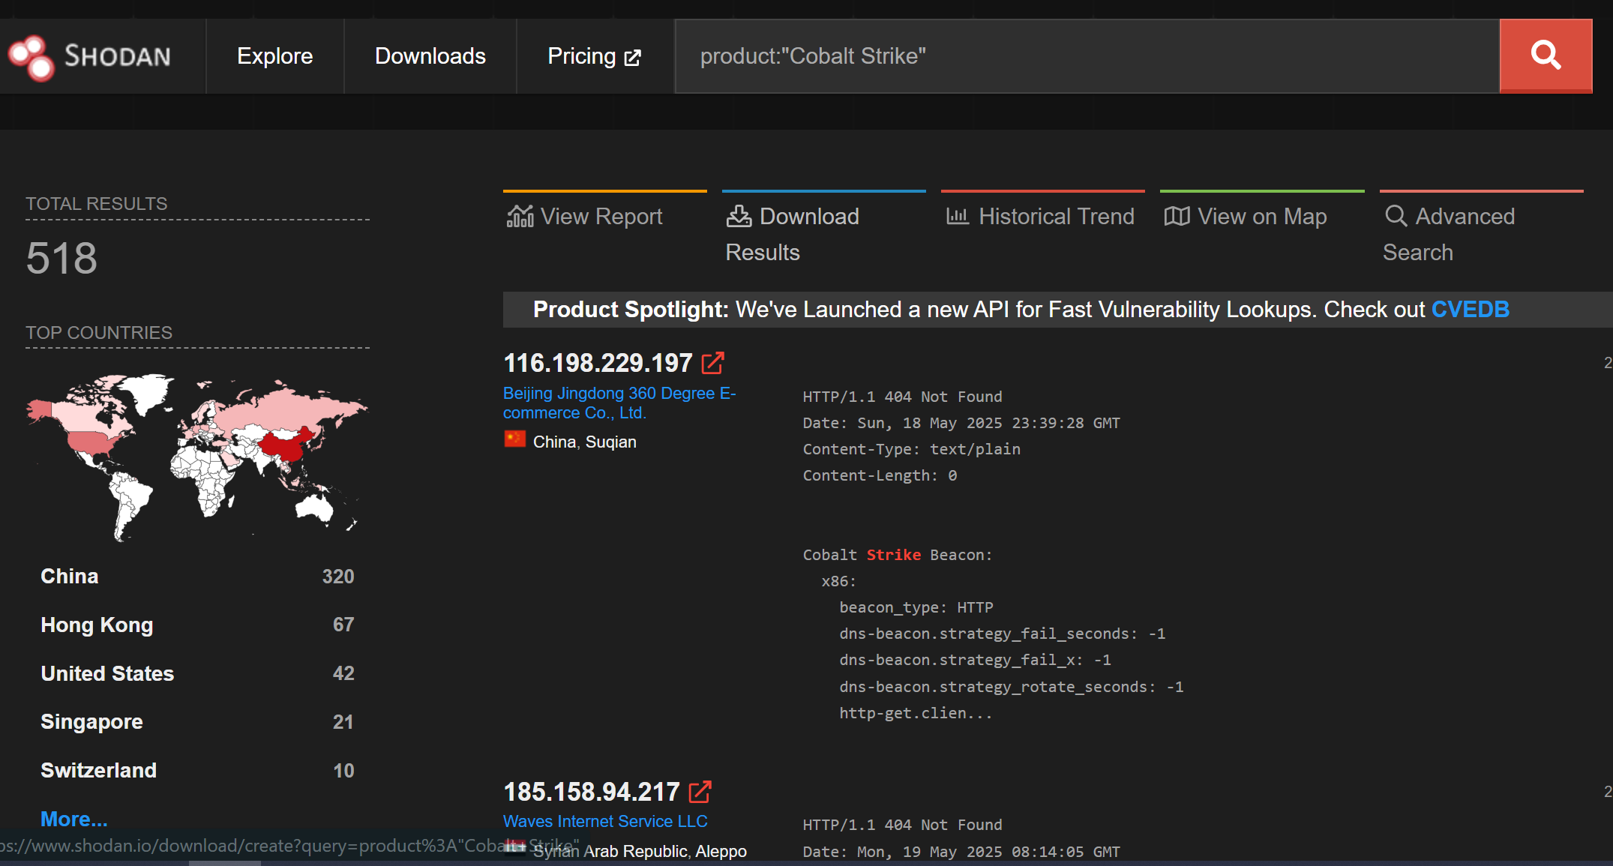Viewport: 1613px width, 866px height.
Task: Click the Download Results tray icon
Action: click(x=739, y=216)
